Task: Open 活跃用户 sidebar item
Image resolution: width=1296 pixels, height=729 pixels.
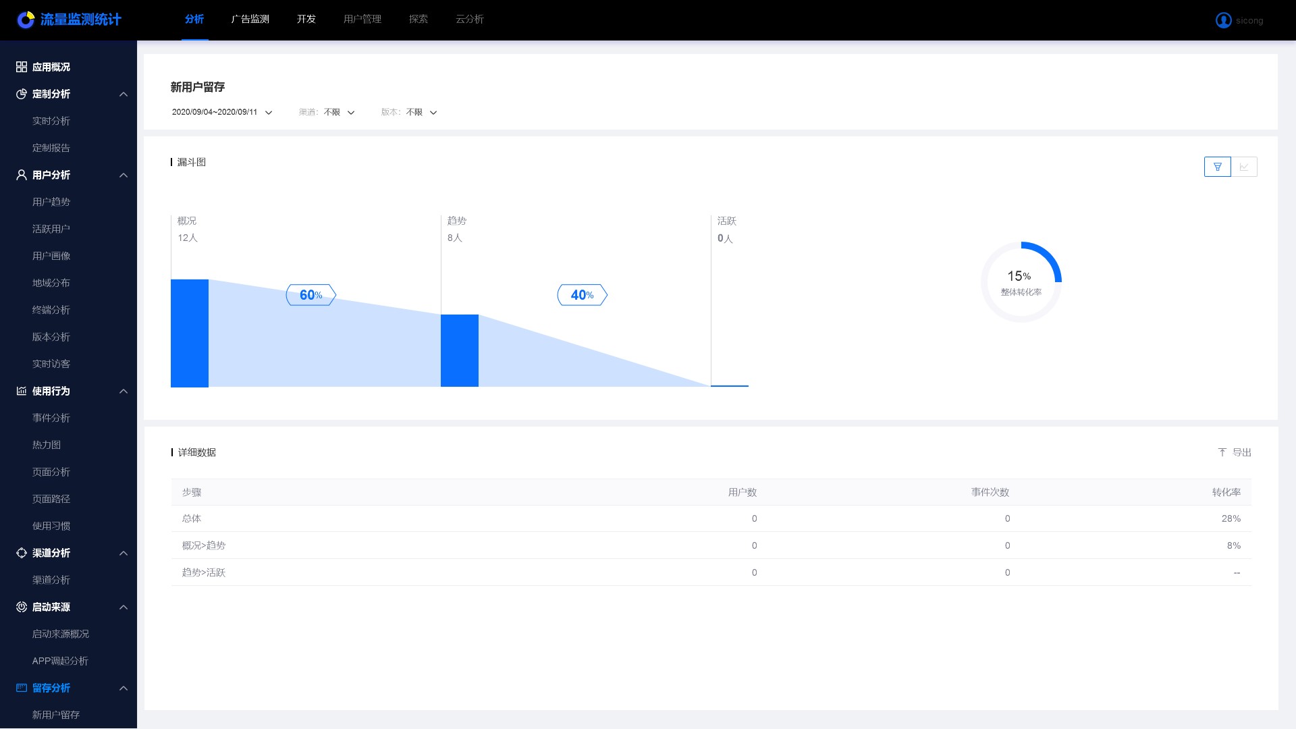Action: pyautogui.click(x=51, y=229)
